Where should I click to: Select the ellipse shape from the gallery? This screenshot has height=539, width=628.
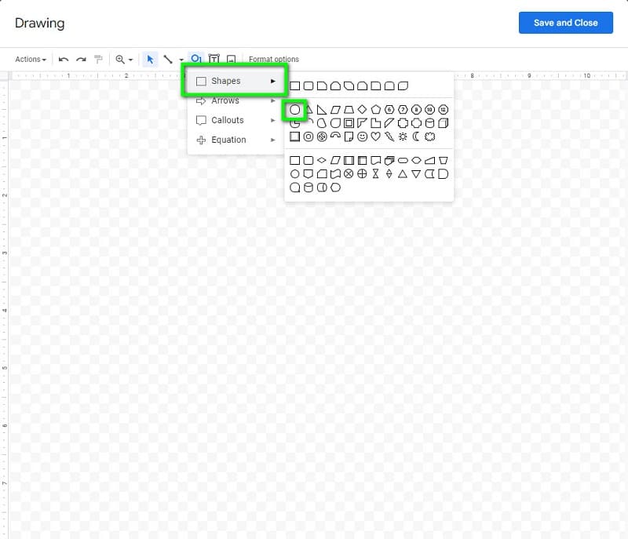click(x=295, y=108)
